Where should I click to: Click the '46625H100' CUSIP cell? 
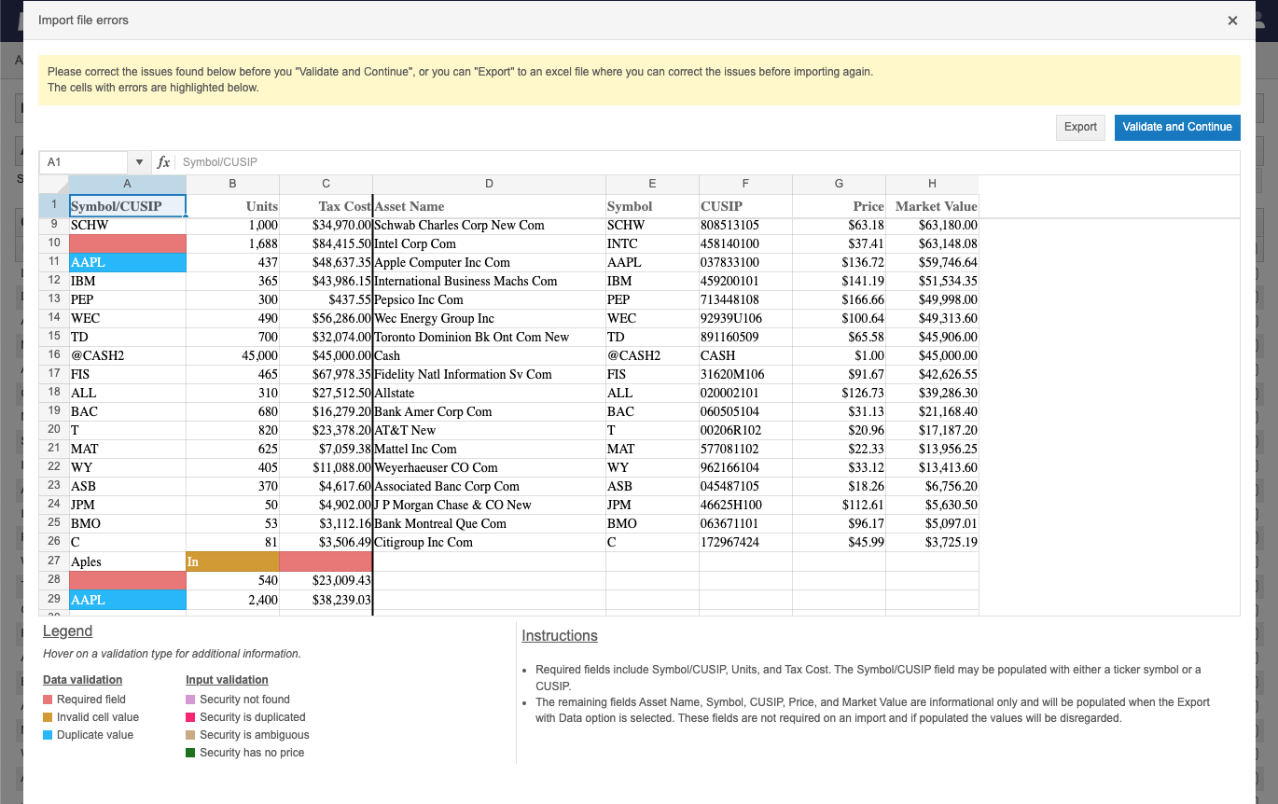(x=745, y=505)
